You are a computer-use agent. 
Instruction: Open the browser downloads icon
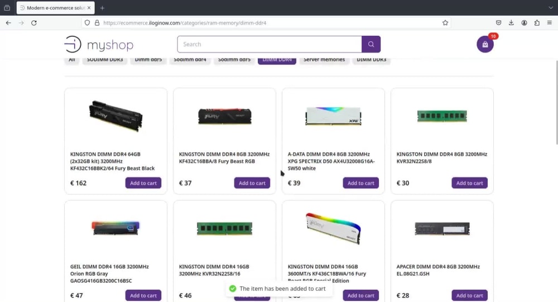tap(511, 23)
